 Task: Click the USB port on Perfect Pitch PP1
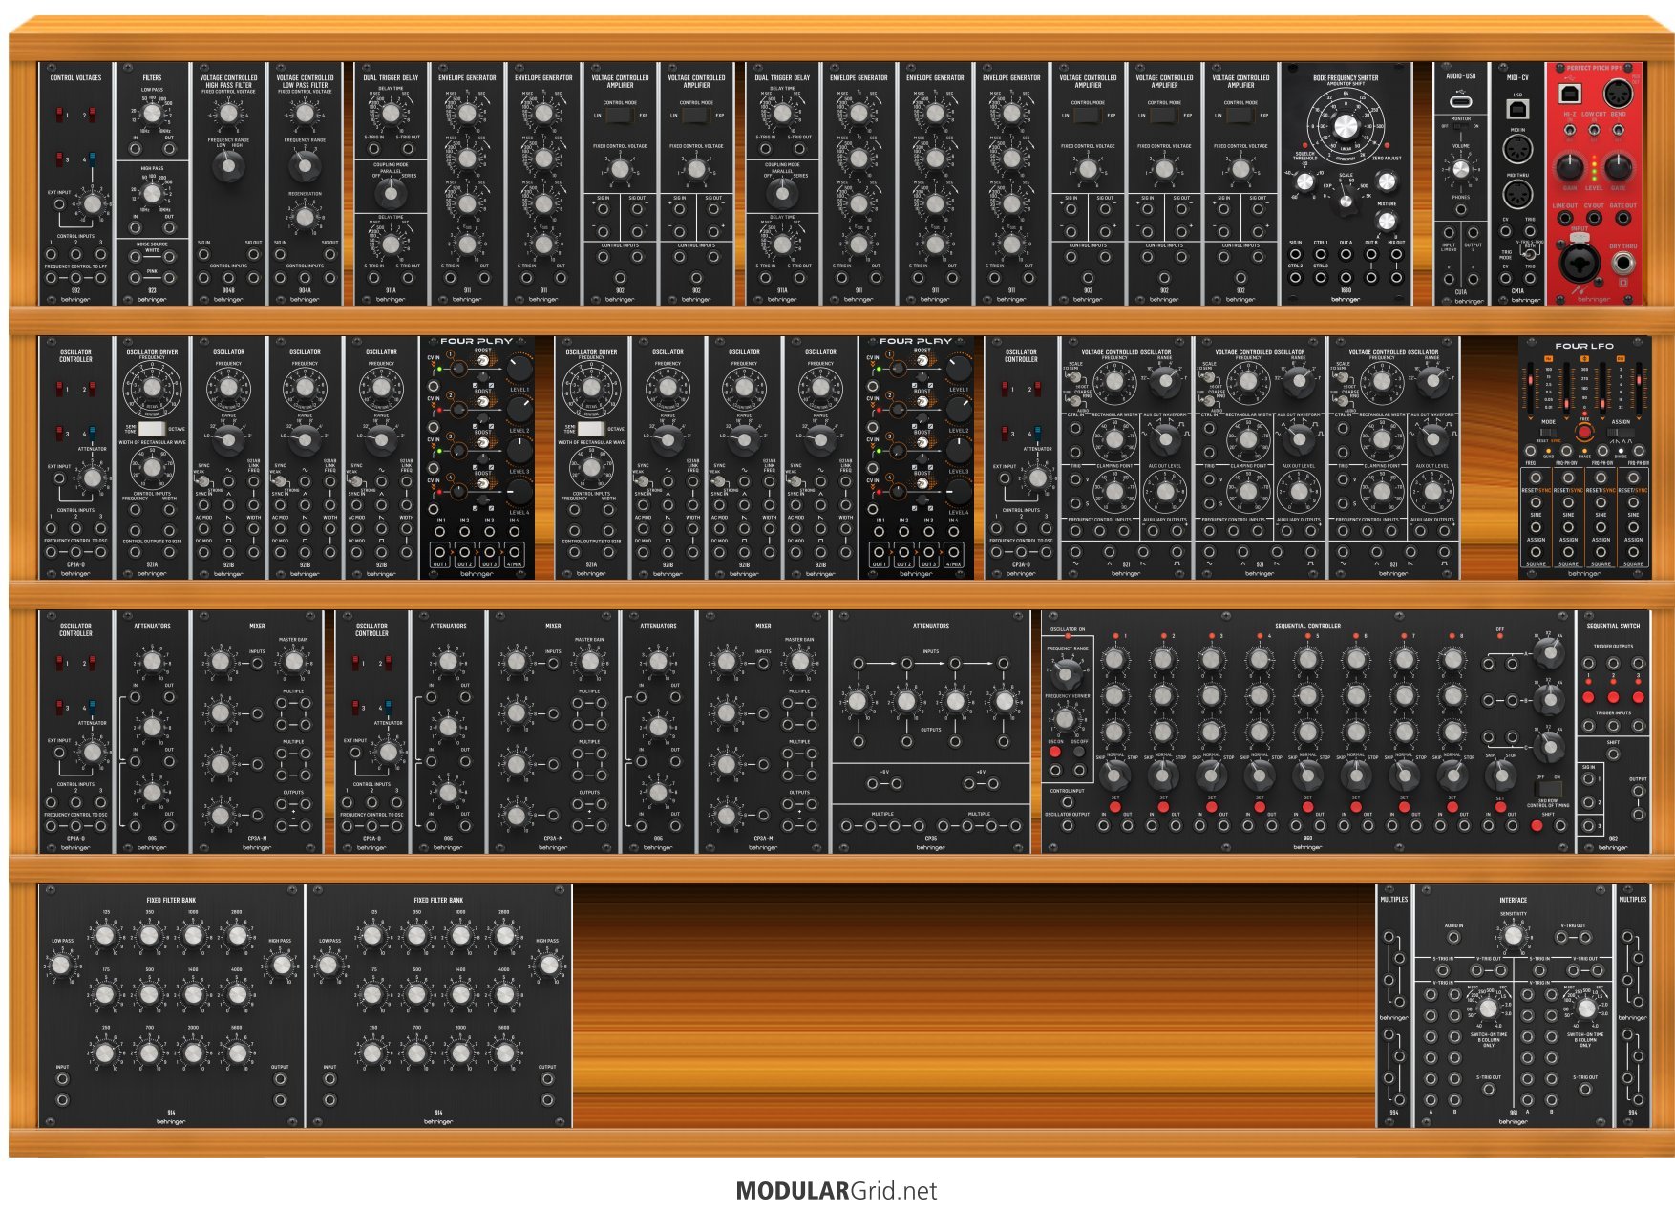click(x=1570, y=94)
